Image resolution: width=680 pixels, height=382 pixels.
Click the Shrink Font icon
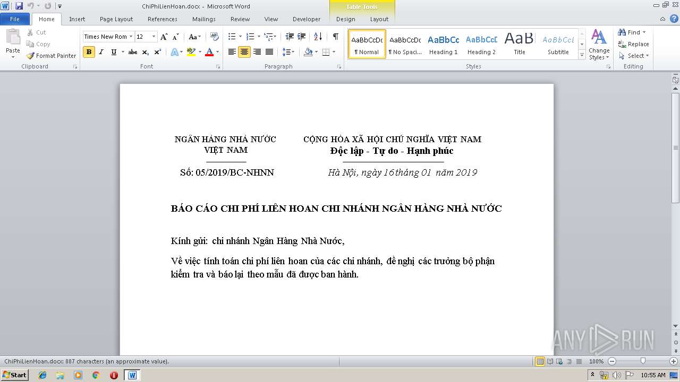[x=175, y=37]
